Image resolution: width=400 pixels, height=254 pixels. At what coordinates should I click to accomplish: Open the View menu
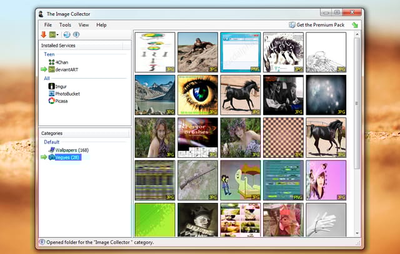[x=84, y=25]
